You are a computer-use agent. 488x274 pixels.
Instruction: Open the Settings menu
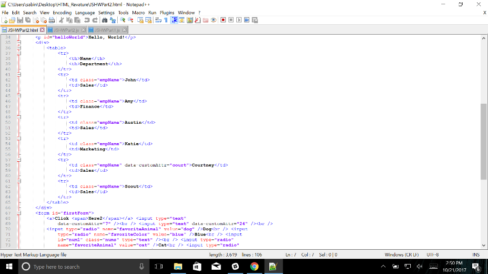[x=106, y=13]
